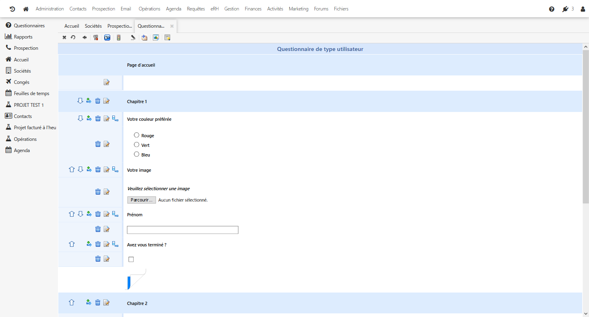The height and width of the screenshot is (317, 589).
Task: Click the page curl graphic below checkbox
Action: [136, 279]
